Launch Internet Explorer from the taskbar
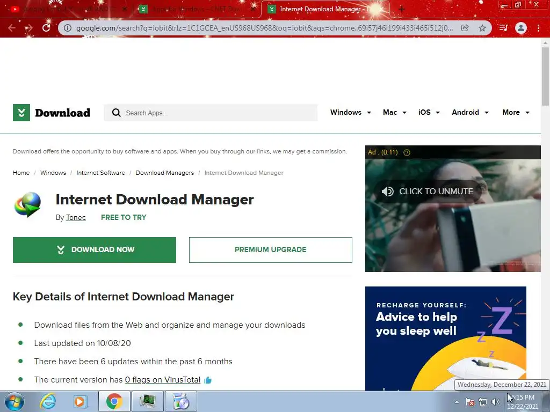The width and height of the screenshot is (550, 412). point(47,401)
